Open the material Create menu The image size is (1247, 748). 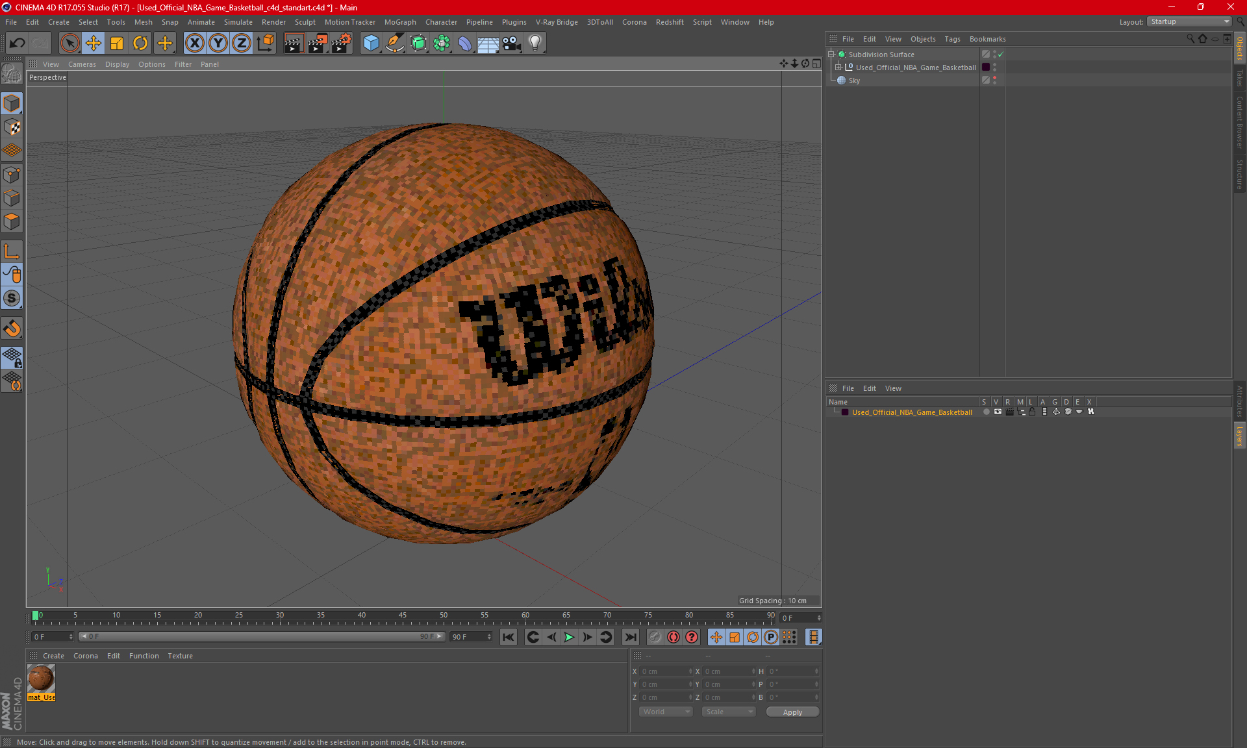pyautogui.click(x=53, y=656)
